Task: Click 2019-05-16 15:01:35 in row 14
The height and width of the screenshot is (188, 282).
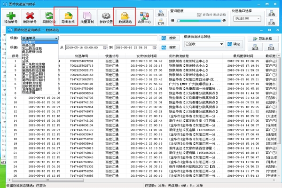Action: pyautogui.click(x=44, y=121)
